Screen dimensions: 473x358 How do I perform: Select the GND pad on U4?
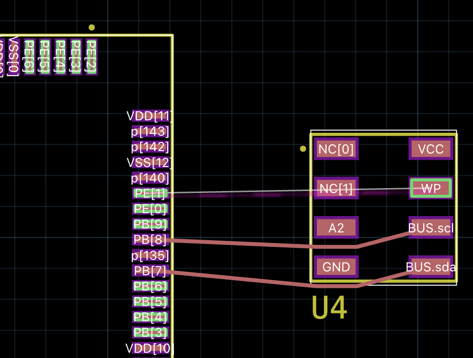(336, 267)
